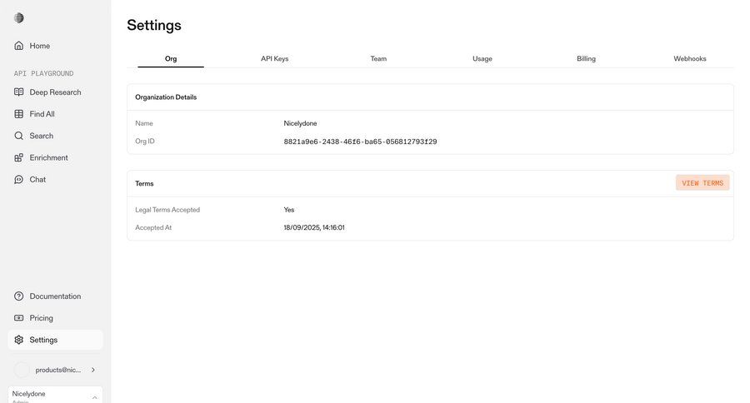Image resolution: width=750 pixels, height=403 pixels.
Task: Click the Search magnifier icon
Action: click(19, 136)
